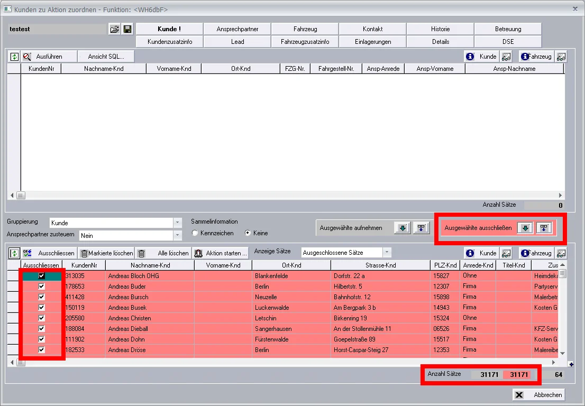The image size is (585, 406).
Task: Click the open folder icon next to testest
Action: [x=115, y=29]
